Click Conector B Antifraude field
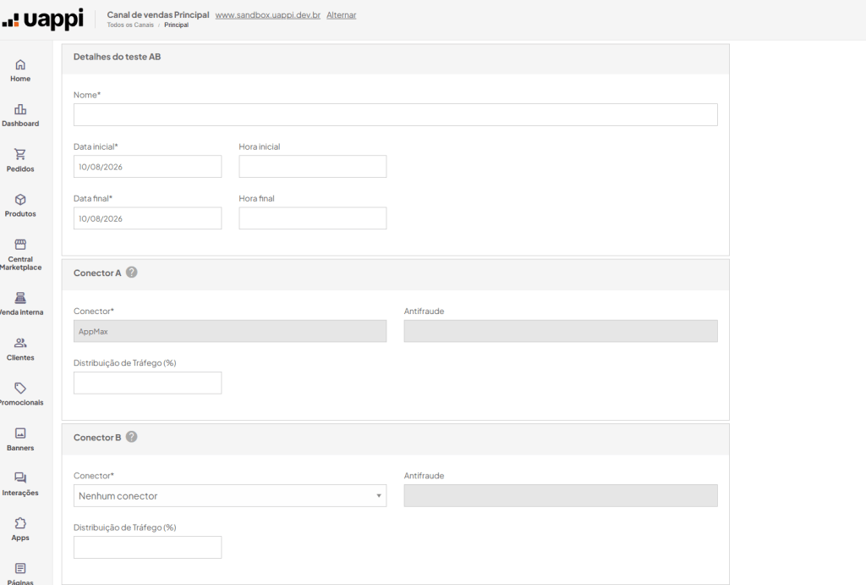This screenshot has height=585, width=866. coord(561,496)
